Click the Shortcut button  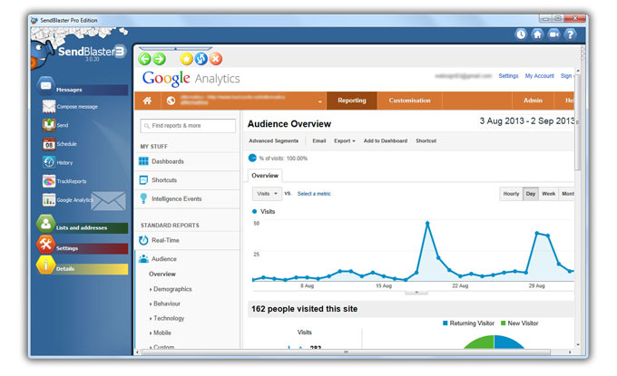(426, 140)
